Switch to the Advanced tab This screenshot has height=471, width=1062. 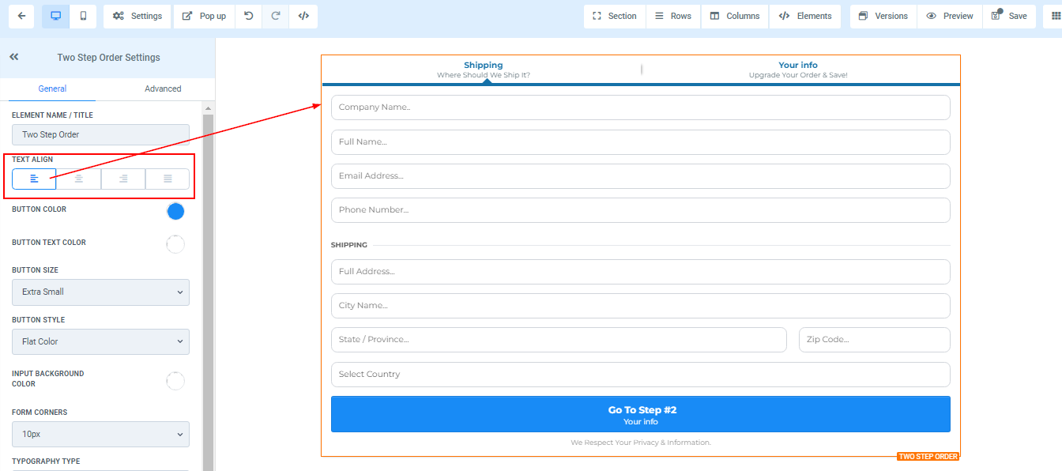pyautogui.click(x=163, y=89)
